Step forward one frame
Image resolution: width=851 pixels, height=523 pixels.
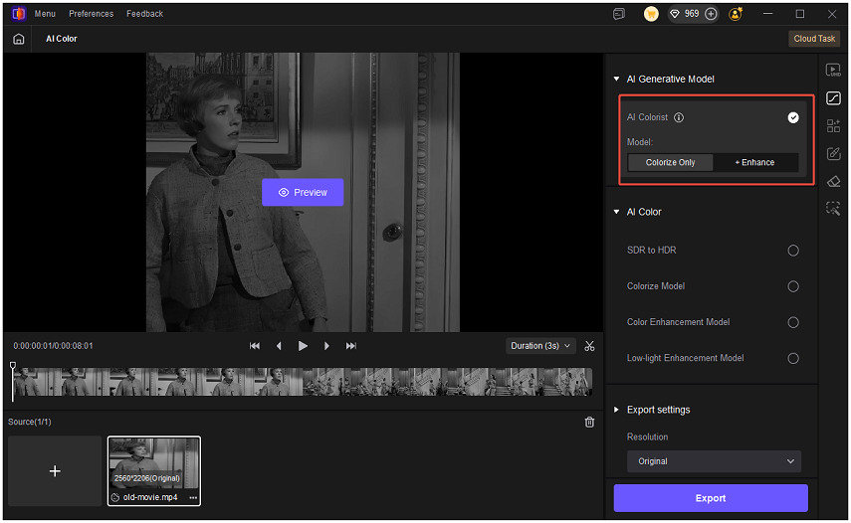(x=326, y=346)
